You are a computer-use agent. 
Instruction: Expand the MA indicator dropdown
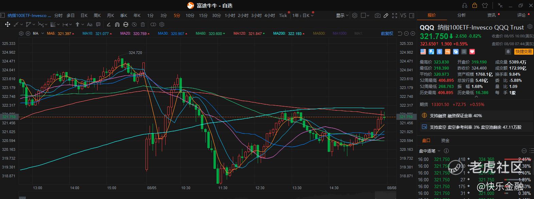(43, 34)
